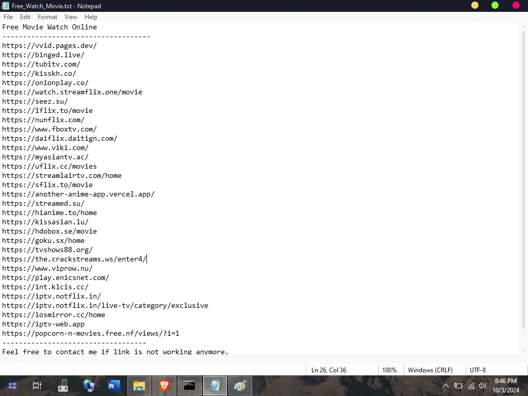Screen dimensions: 528x396
Task: Click the line https://tvshows88.org/
Action: [x=47, y=250]
